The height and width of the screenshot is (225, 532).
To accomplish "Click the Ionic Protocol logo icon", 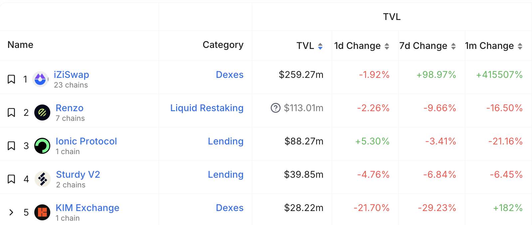I will [42, 146].
